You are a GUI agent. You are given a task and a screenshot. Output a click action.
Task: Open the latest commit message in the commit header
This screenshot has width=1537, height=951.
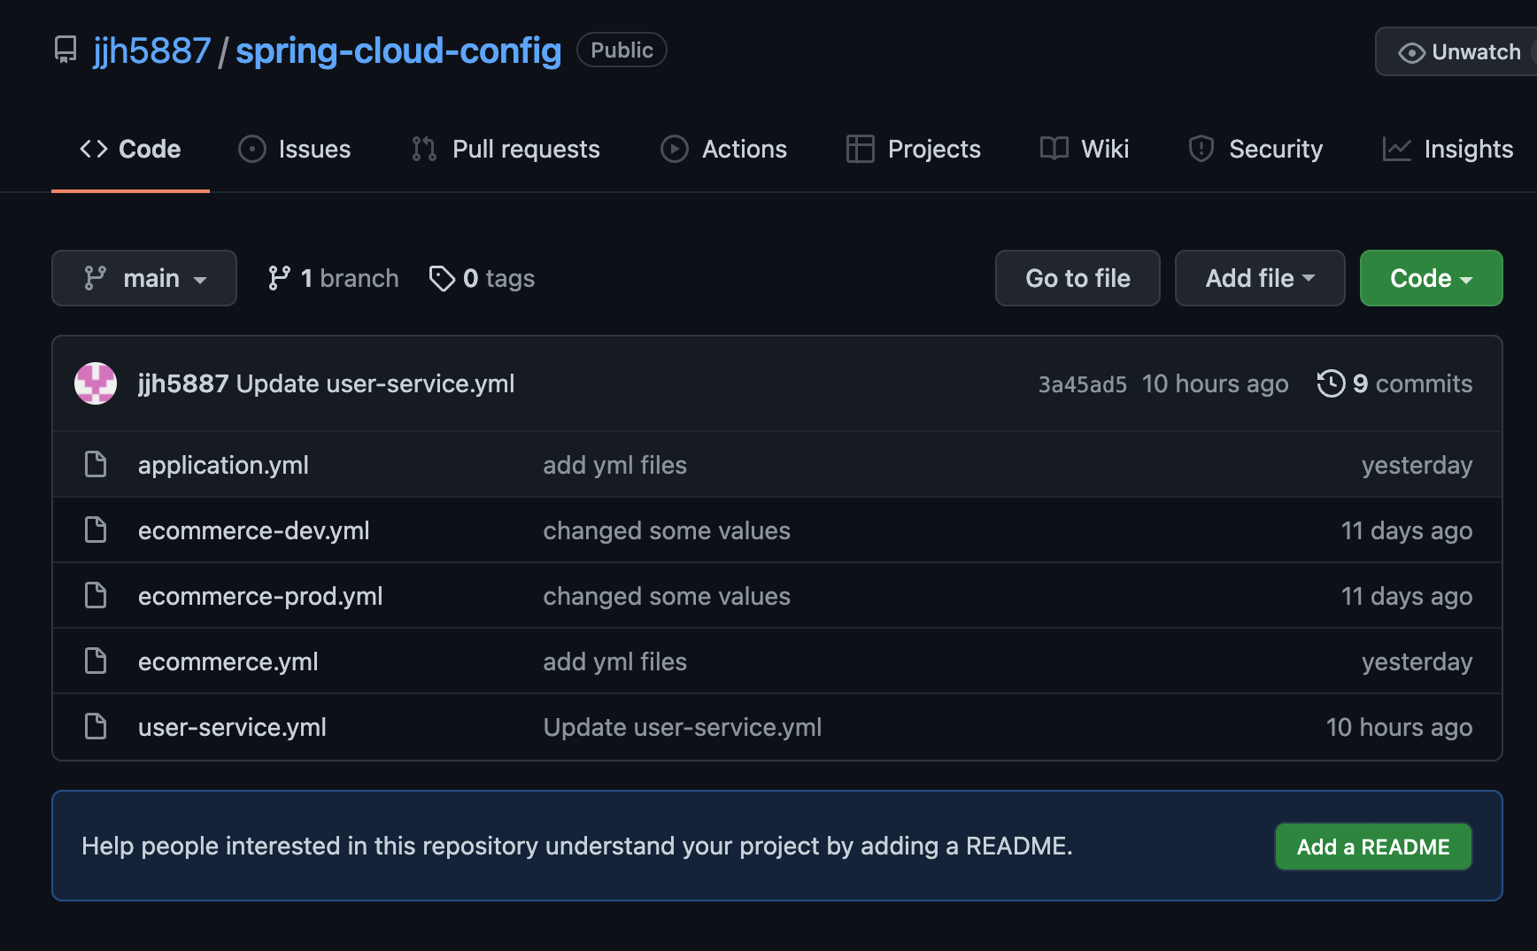point(375,383)
